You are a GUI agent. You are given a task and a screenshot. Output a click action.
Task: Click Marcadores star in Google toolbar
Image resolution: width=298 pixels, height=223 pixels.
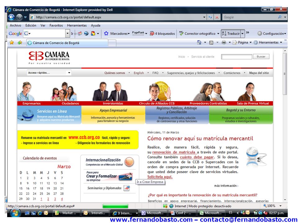coord(106,33)
